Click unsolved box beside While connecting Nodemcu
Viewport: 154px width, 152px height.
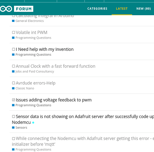(x=13, y=139)
